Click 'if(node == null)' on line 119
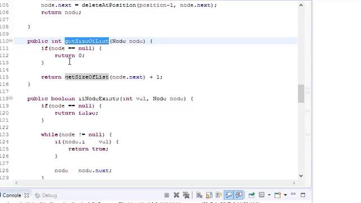 (68, 106)
